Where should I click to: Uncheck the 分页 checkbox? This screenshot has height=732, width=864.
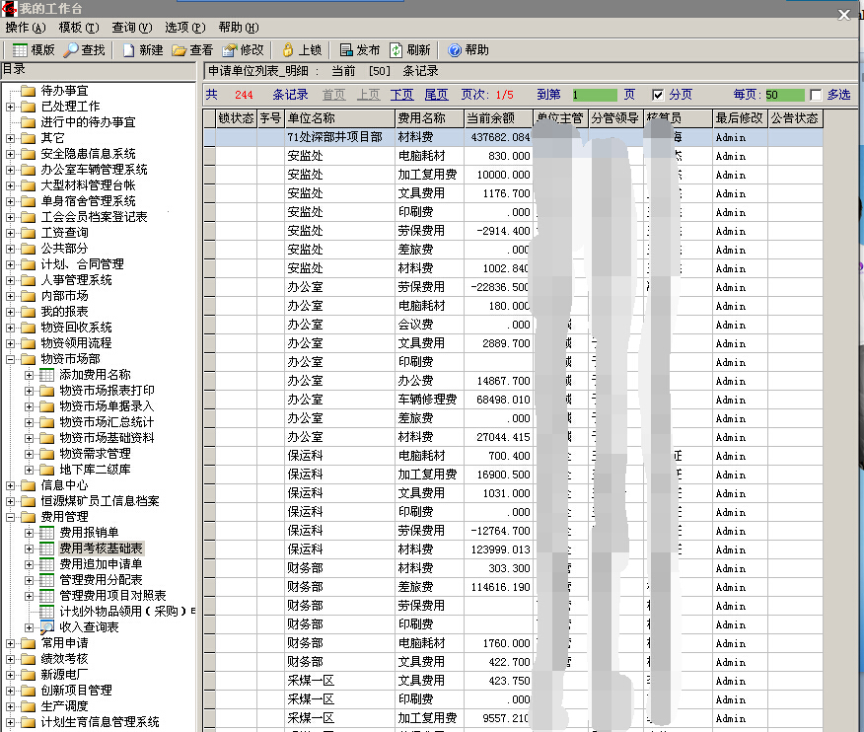click(658, 95)
